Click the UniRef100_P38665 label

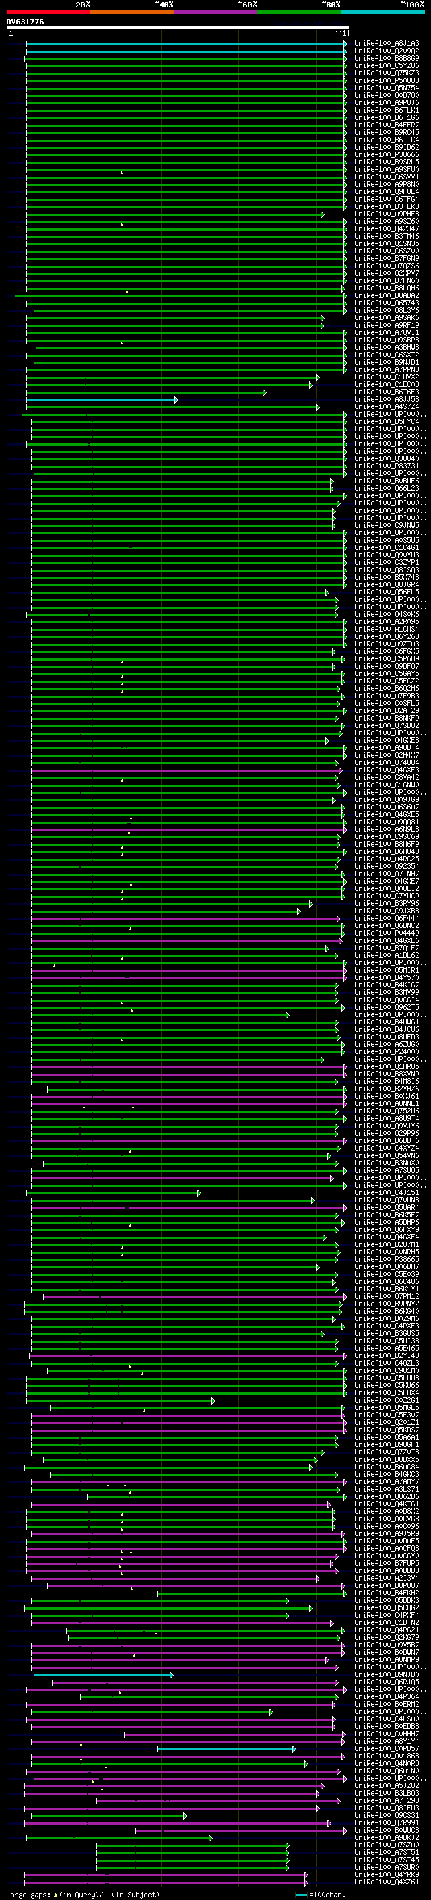[x=387, y=1259]
